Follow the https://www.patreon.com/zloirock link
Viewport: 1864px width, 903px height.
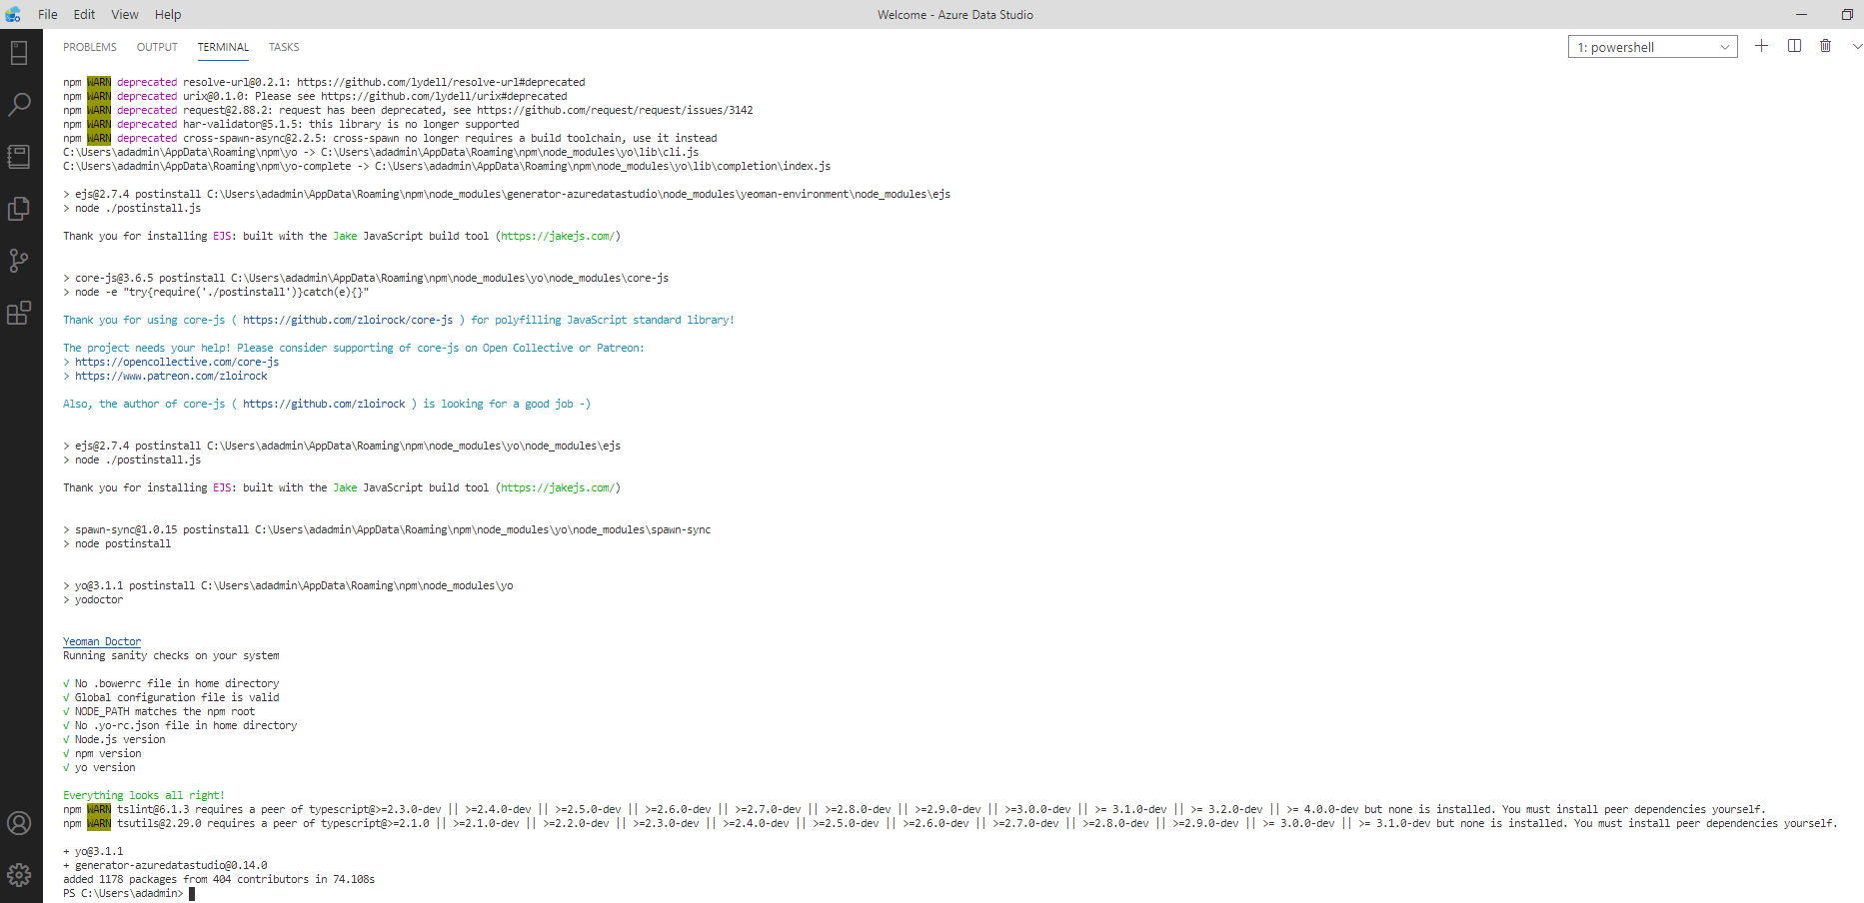171,376
